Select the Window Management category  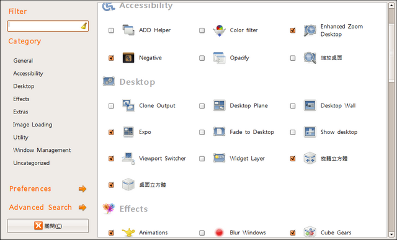(x=42, y=150)
